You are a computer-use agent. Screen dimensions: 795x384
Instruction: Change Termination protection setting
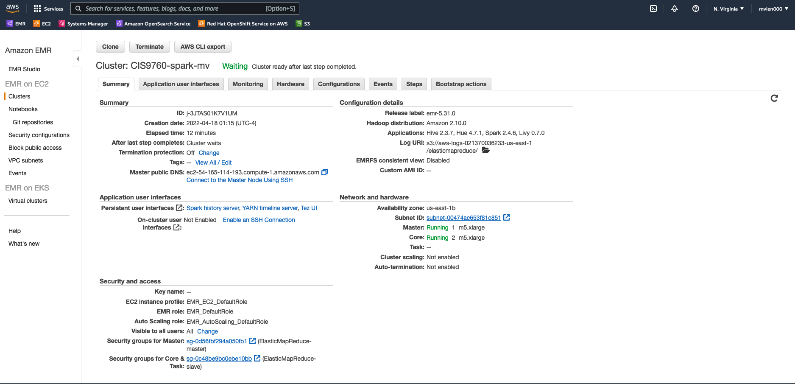pos(209,153)
